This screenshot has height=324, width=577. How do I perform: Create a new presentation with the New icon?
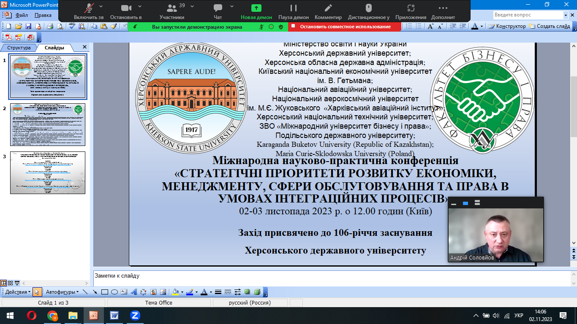tap(8, 26)
